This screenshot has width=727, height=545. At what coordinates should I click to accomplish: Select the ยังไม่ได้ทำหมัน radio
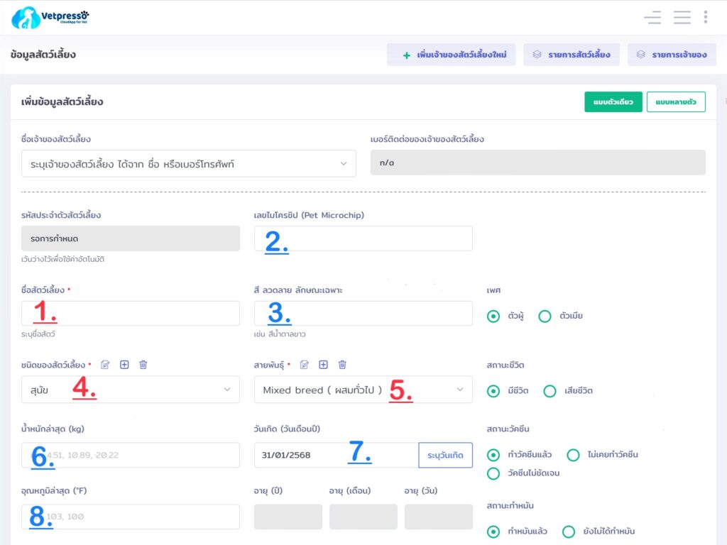569,532
